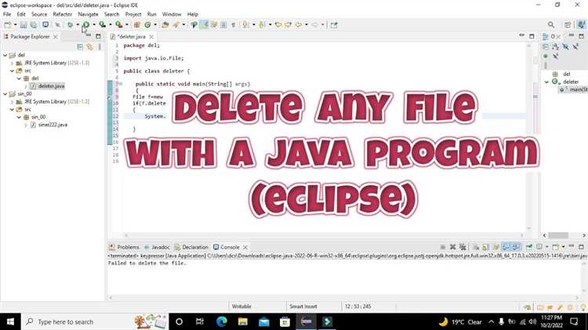Open Microsoft Edge from the taskbar
Image resolution: width=588 pixels, height=330 pixels.
point(222,321)
